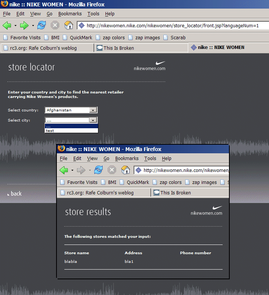Screen dimensions: 269x295
Task: Open Edit menu in main window
Action: pos(20,14)
